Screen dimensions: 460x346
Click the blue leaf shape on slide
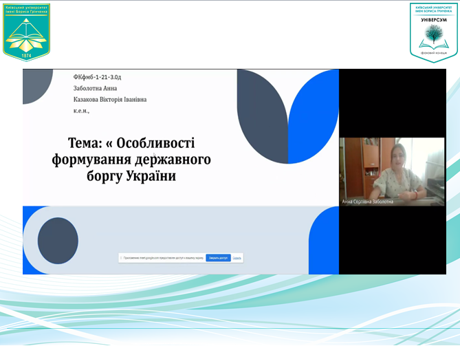pyautogui.click(x=314, y=116)
